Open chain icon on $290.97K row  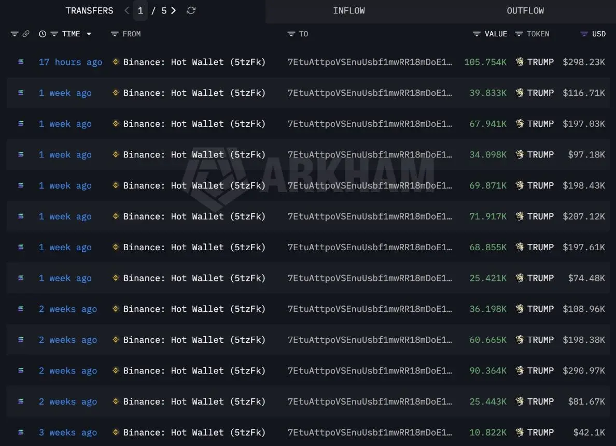21,370
